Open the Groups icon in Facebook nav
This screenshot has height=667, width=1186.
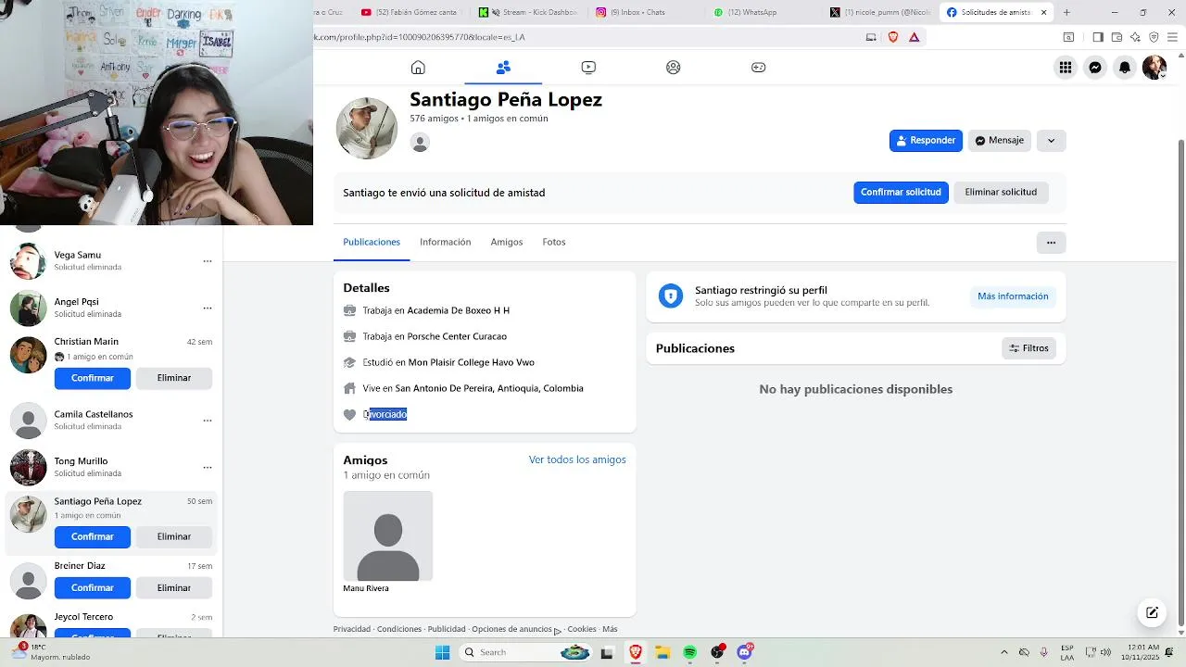674,67
